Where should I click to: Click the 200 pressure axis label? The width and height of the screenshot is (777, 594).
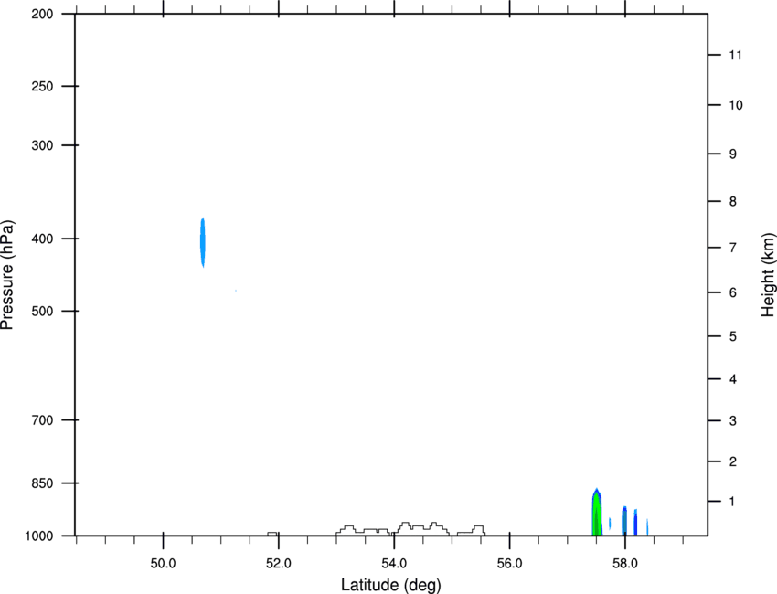pos(42,14)
